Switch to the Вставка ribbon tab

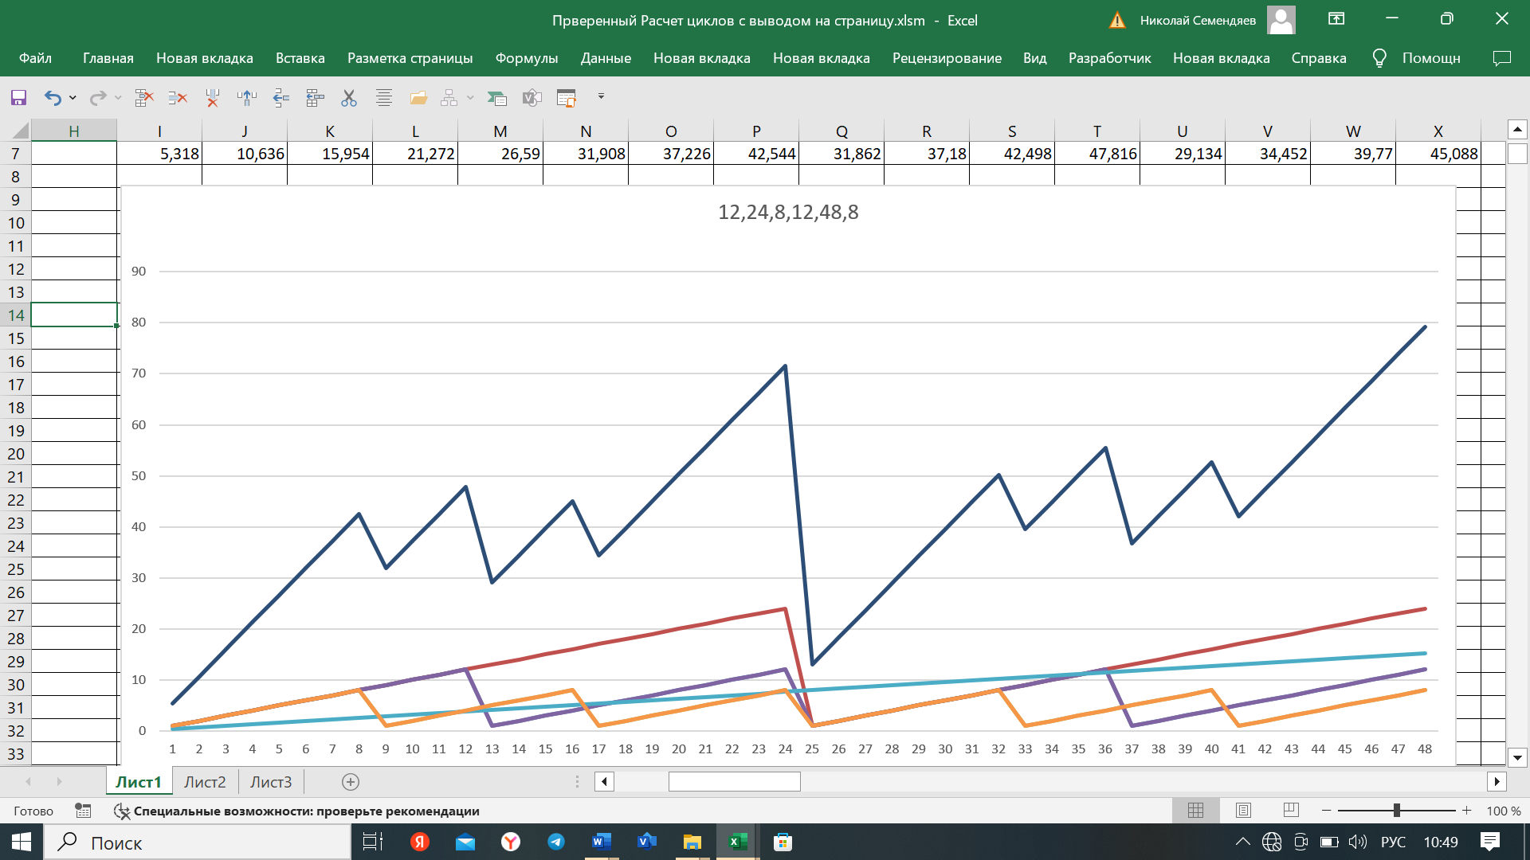300,58
